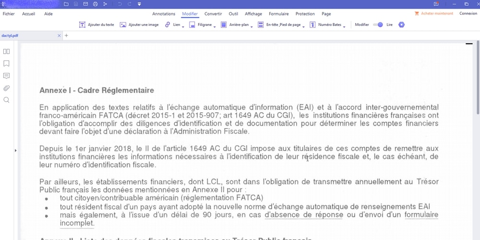Expand the Numéro Bates dropdown arrow

pos(344,27)
